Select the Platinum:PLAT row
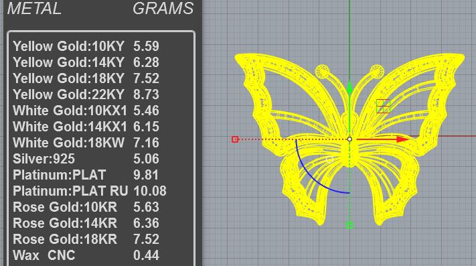 (x=86, y=175)
